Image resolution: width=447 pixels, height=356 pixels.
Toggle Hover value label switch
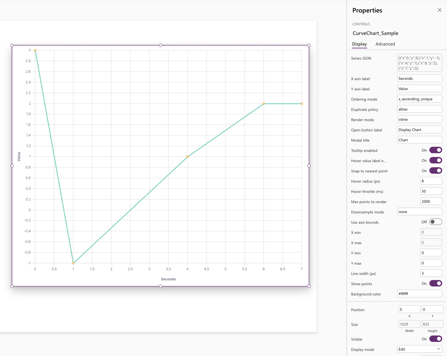[436, 160]
